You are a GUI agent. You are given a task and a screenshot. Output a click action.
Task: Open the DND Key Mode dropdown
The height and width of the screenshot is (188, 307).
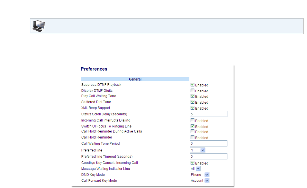point(200,175)
